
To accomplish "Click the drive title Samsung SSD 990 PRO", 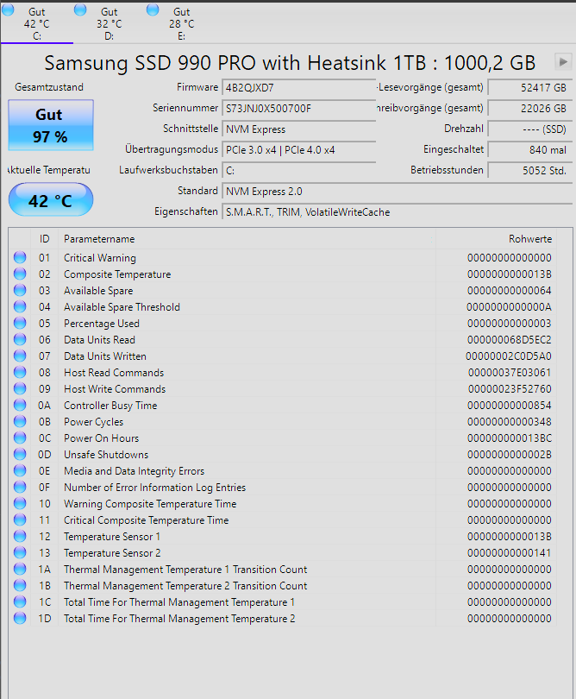I will point(290,63).
